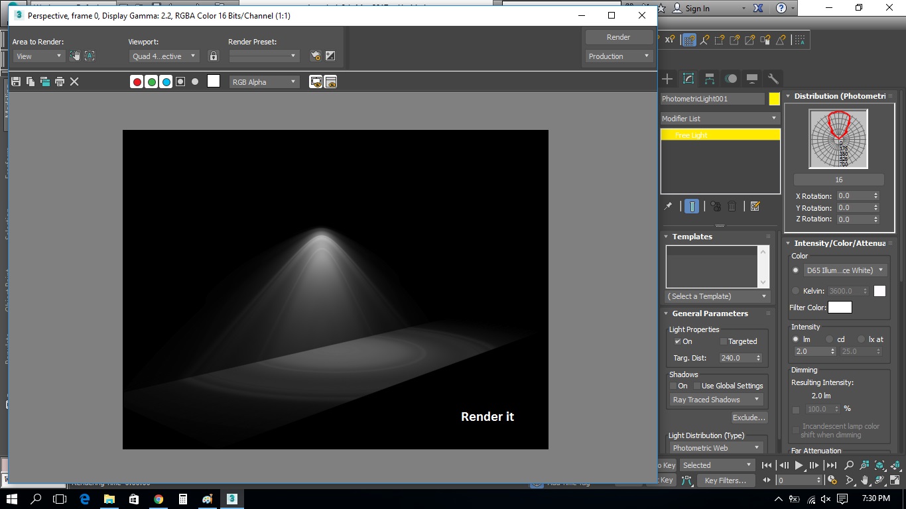906x509 pixels.
Task: Select the cd intensity radio button
Action: point(829,339)
